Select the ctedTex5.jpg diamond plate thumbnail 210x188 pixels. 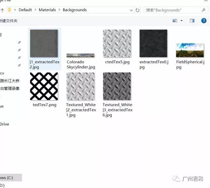(x=117, y=43)
